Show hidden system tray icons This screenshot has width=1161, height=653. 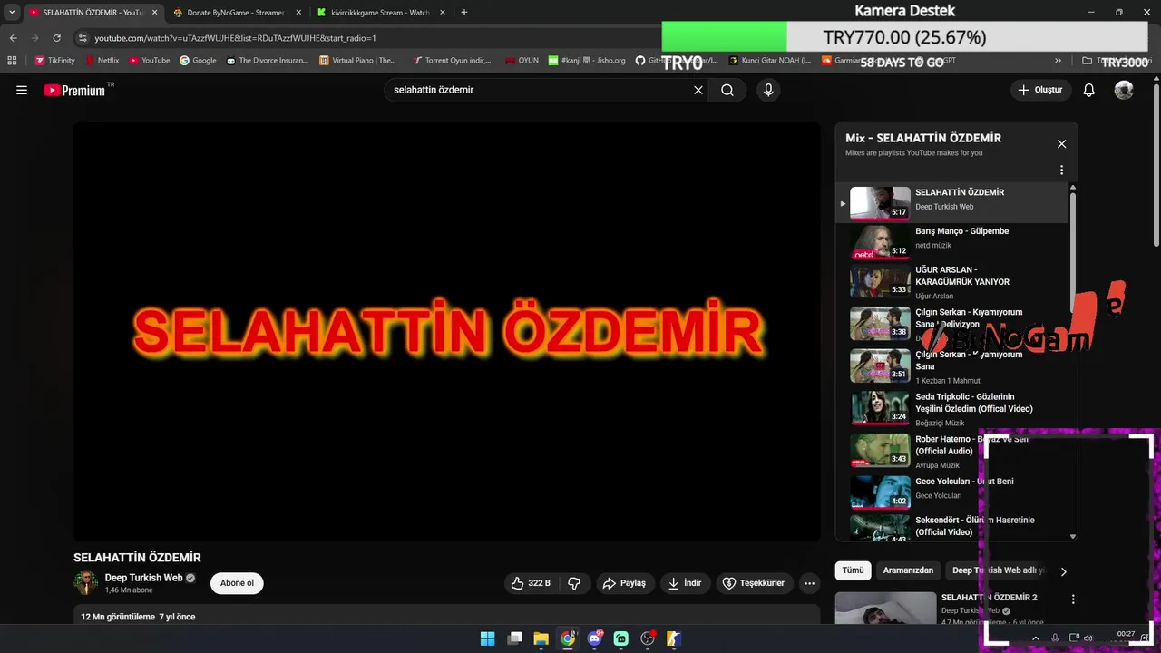point(1036,638)
